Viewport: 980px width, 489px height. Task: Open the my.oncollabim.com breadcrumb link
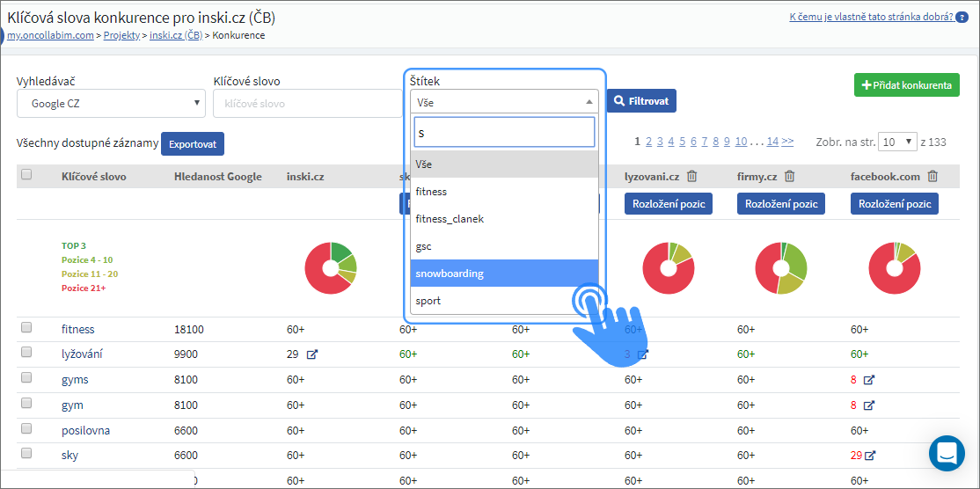point(50,35)
